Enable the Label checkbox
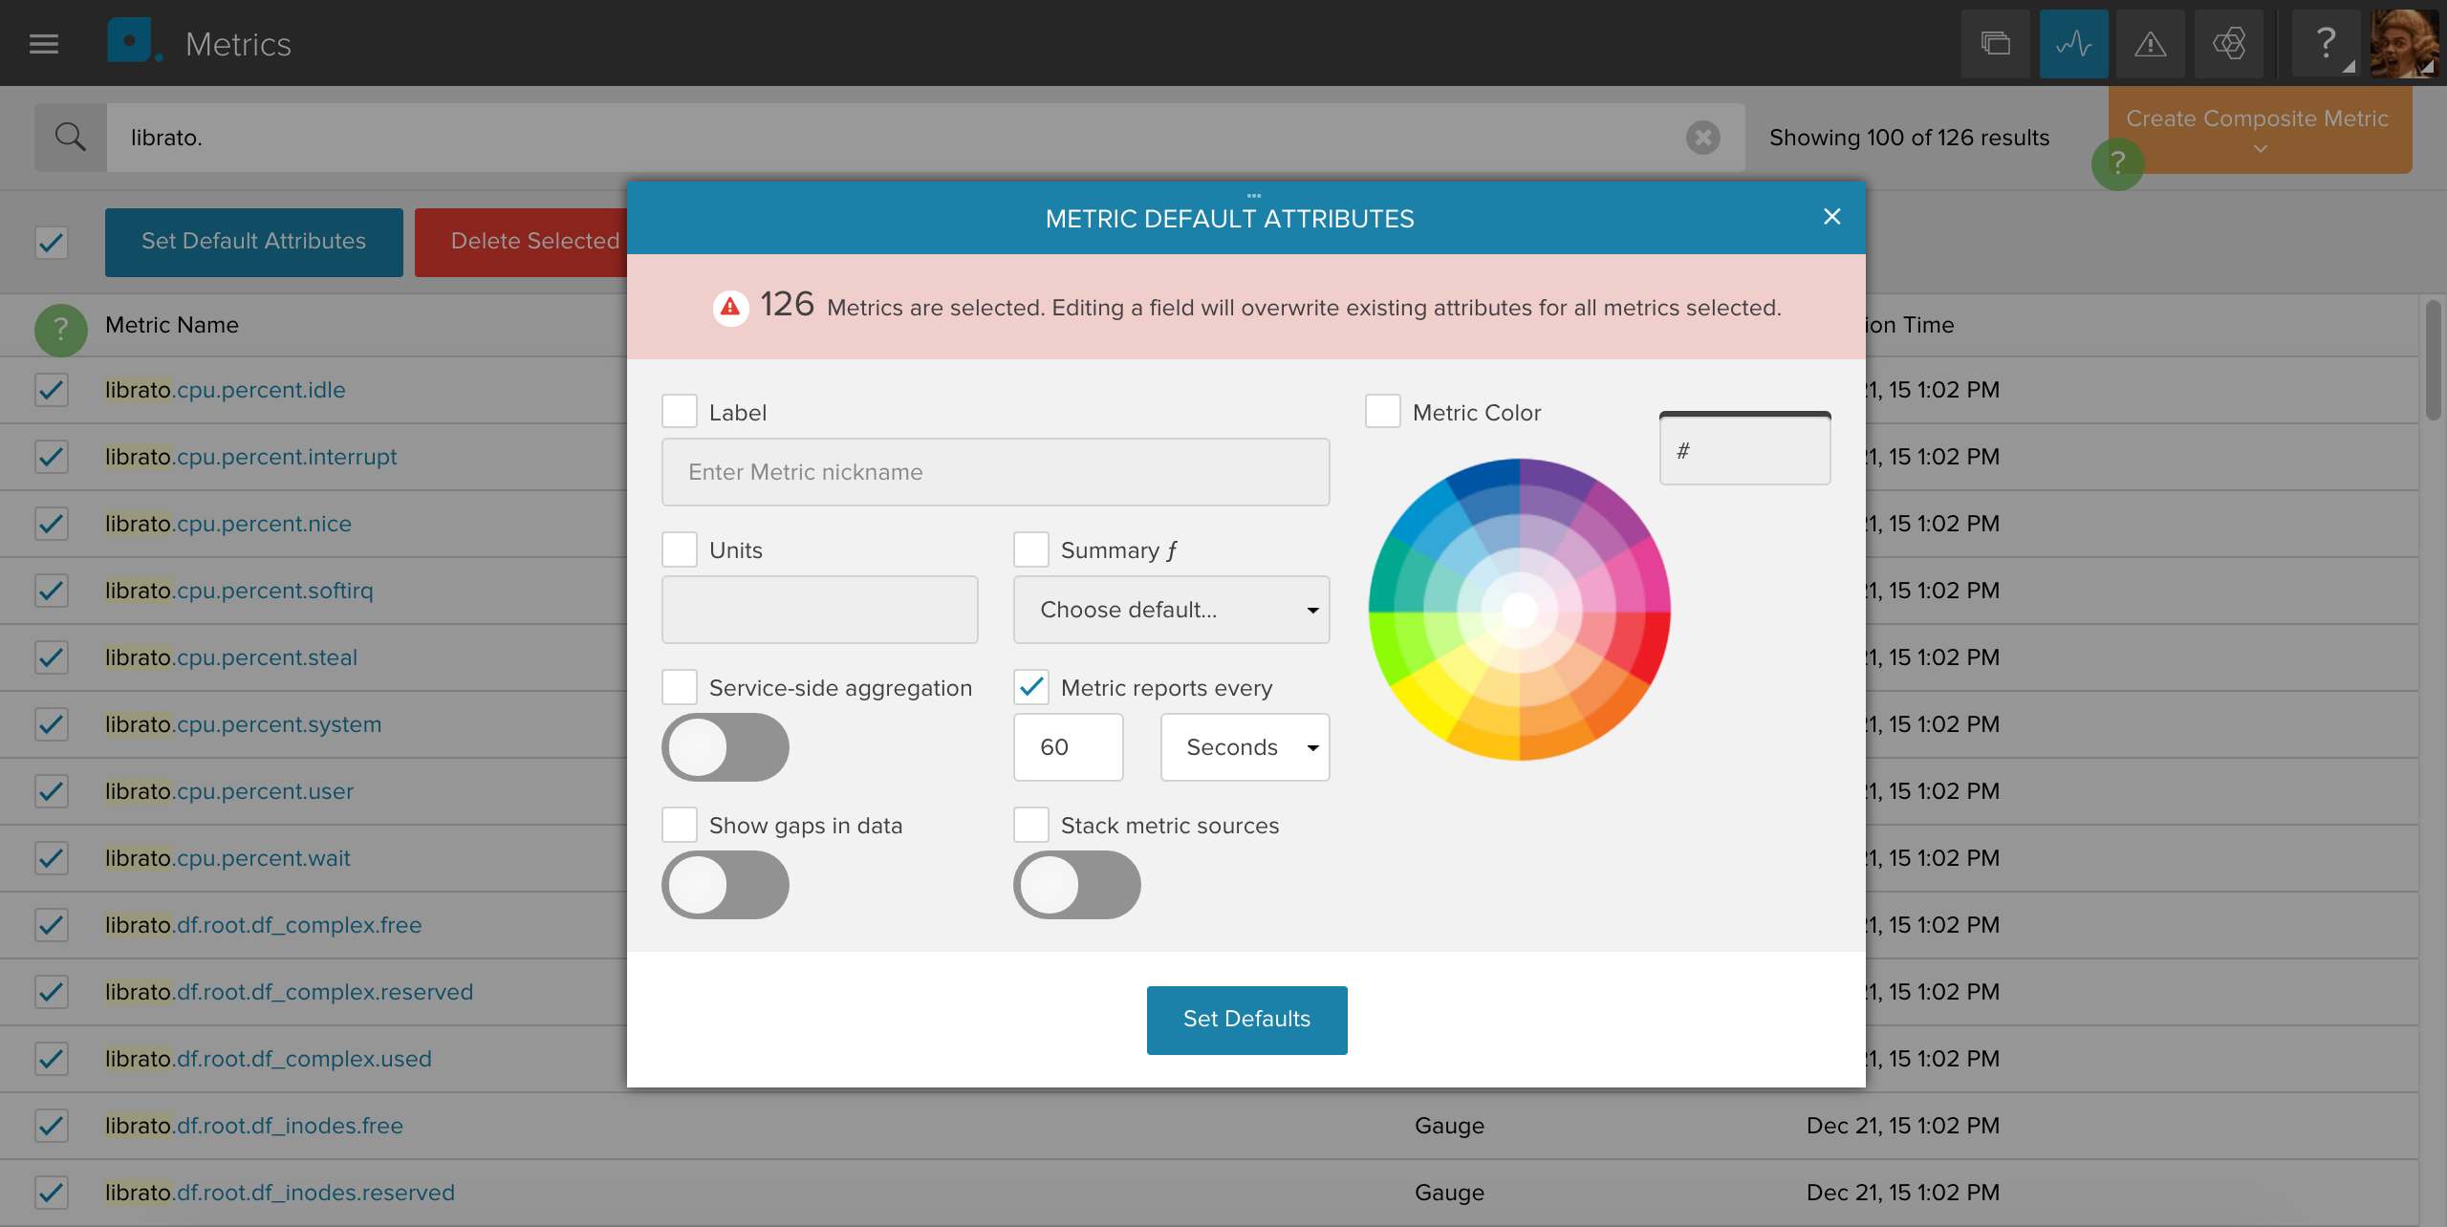This screenshot has width=2447, height=1227. tap(680, 411)
